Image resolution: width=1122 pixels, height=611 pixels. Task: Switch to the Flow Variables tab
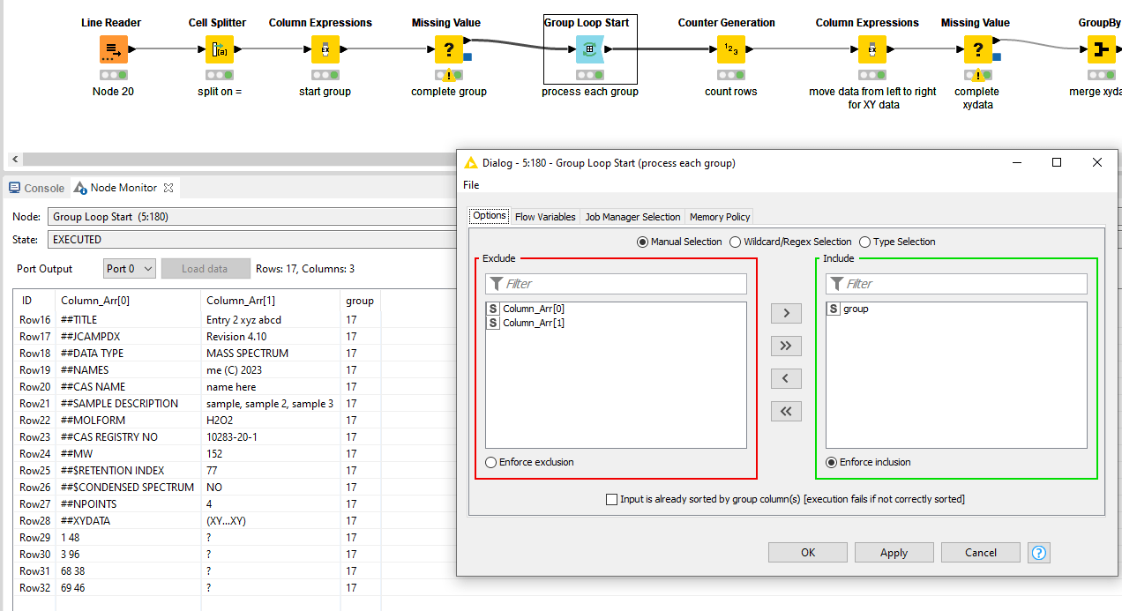(x=545, y=217)
